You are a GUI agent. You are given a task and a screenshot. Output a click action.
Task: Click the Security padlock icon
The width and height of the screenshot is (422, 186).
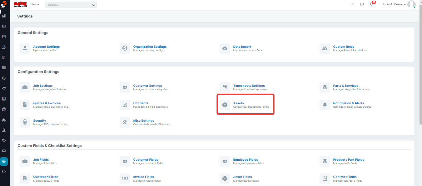tap(25, 122)
